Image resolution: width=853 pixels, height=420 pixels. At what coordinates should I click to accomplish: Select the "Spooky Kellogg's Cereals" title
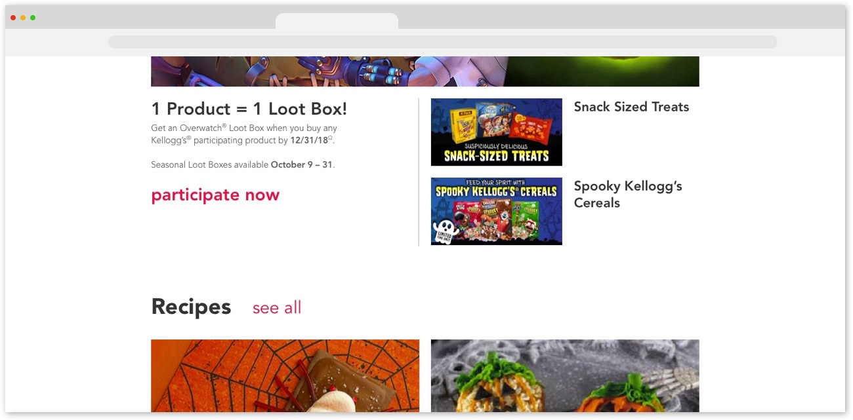pyautogui.click(x=628, y=194)
